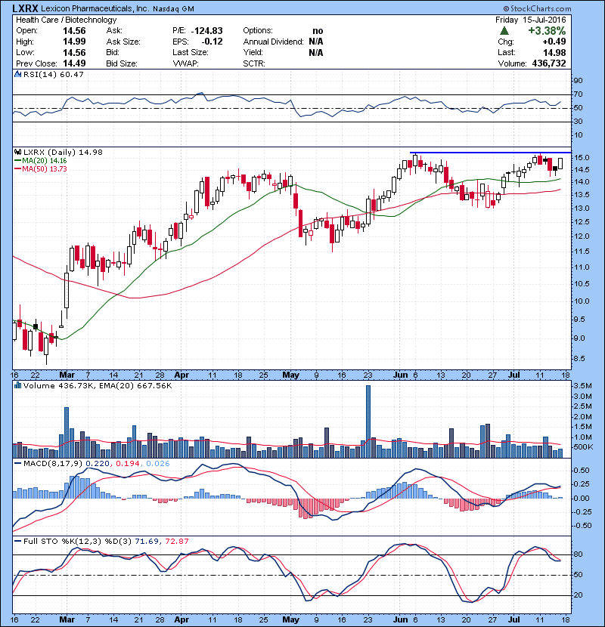Click the 10.0 label on price axis
The width and height of the screenshot is (605, 627).
(x=582, y=301)
